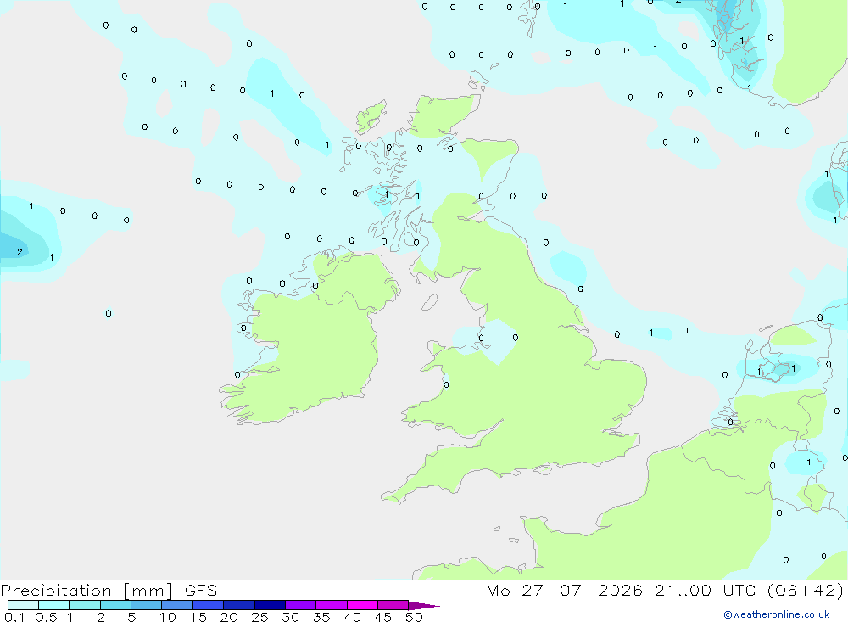The image size is (848, 622).
Task: Click the '0.5' label under the color scale
Action: 46,617
